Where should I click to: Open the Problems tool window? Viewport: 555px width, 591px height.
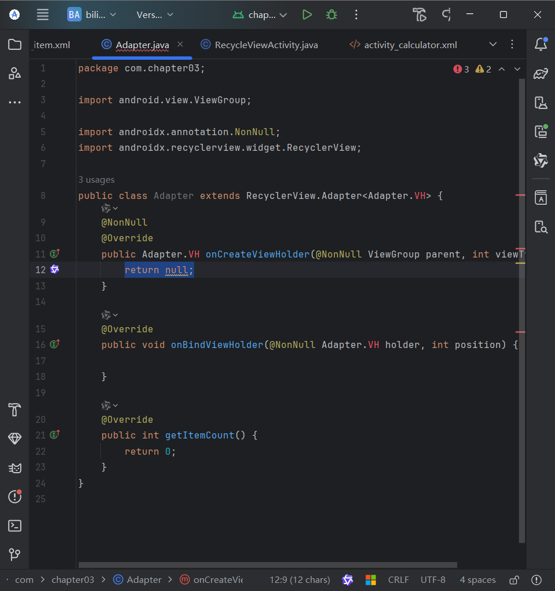[x=14, y=496]
